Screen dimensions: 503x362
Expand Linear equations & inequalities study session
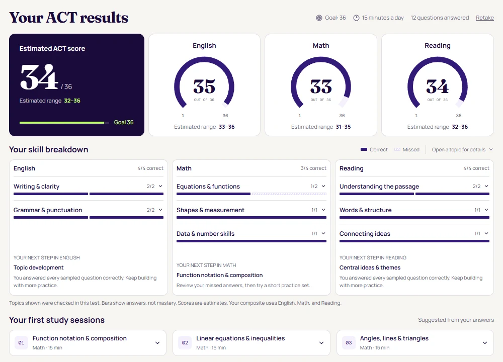321,343
